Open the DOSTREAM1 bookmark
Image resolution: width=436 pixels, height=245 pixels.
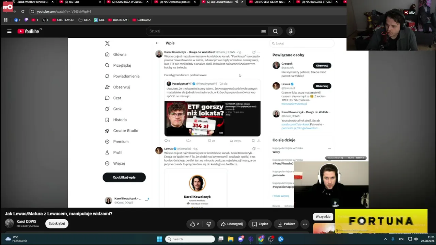[118, 20]
